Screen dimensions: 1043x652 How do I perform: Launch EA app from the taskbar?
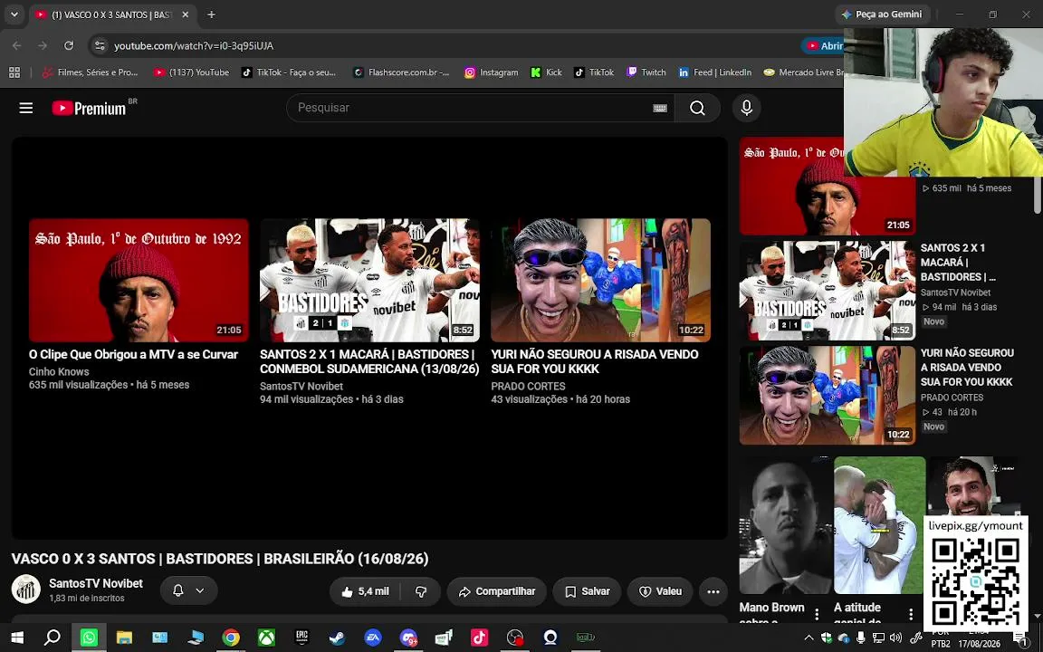point(373,638)
